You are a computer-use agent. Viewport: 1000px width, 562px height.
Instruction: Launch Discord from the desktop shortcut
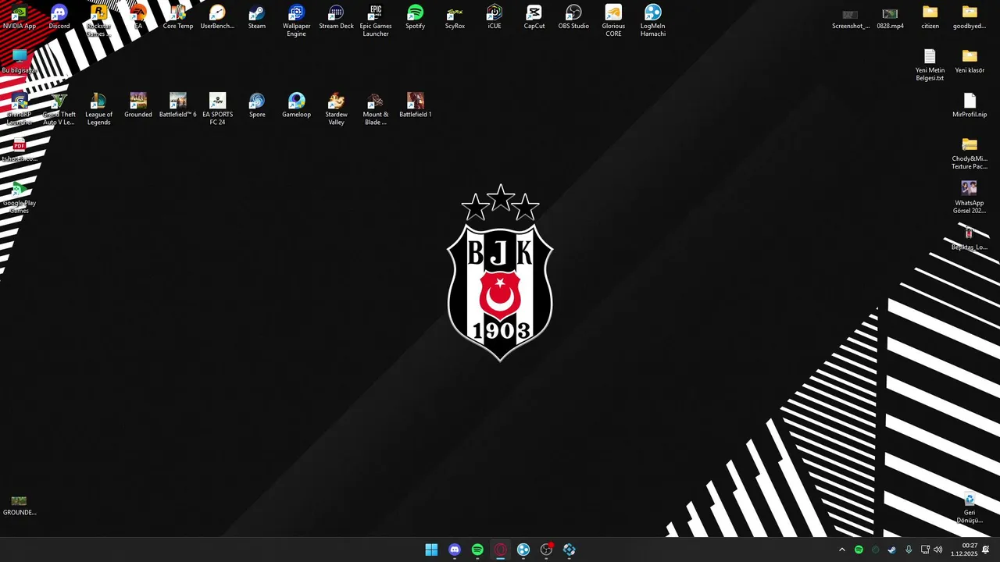tap(59, 17)
